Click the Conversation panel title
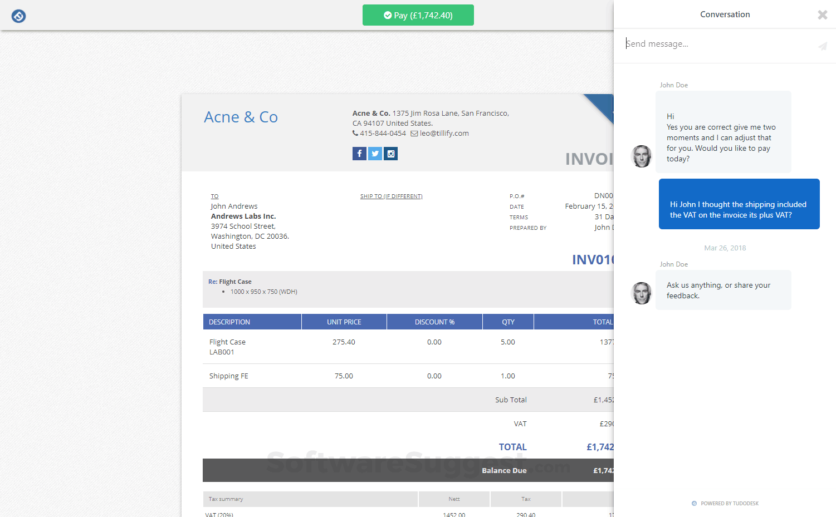Image resolution: width=836 pixels, height=517 pixels. tap(725, 14)
